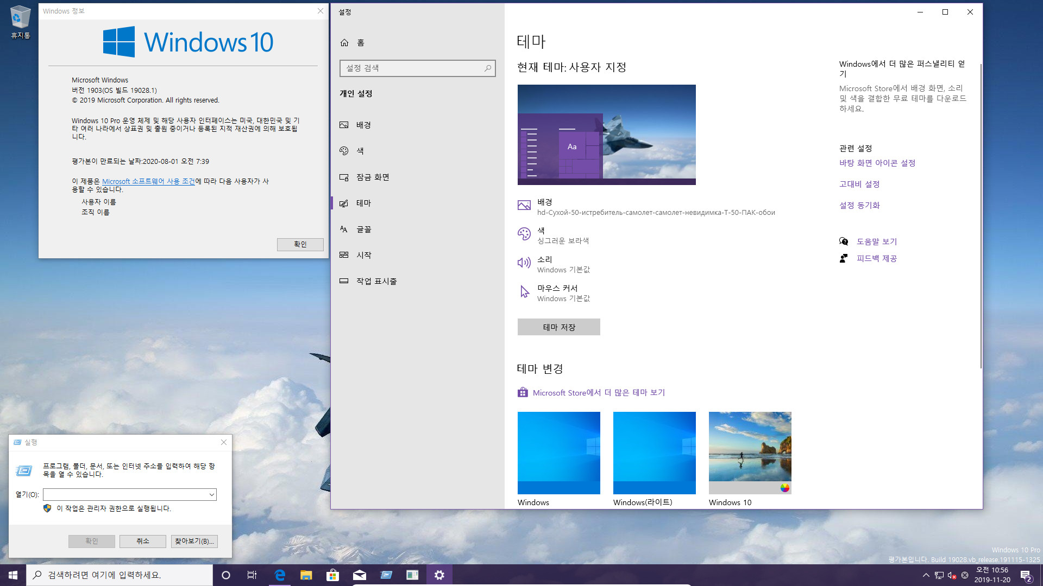Select the Windows(라이트) theme thumbnail

654,453
